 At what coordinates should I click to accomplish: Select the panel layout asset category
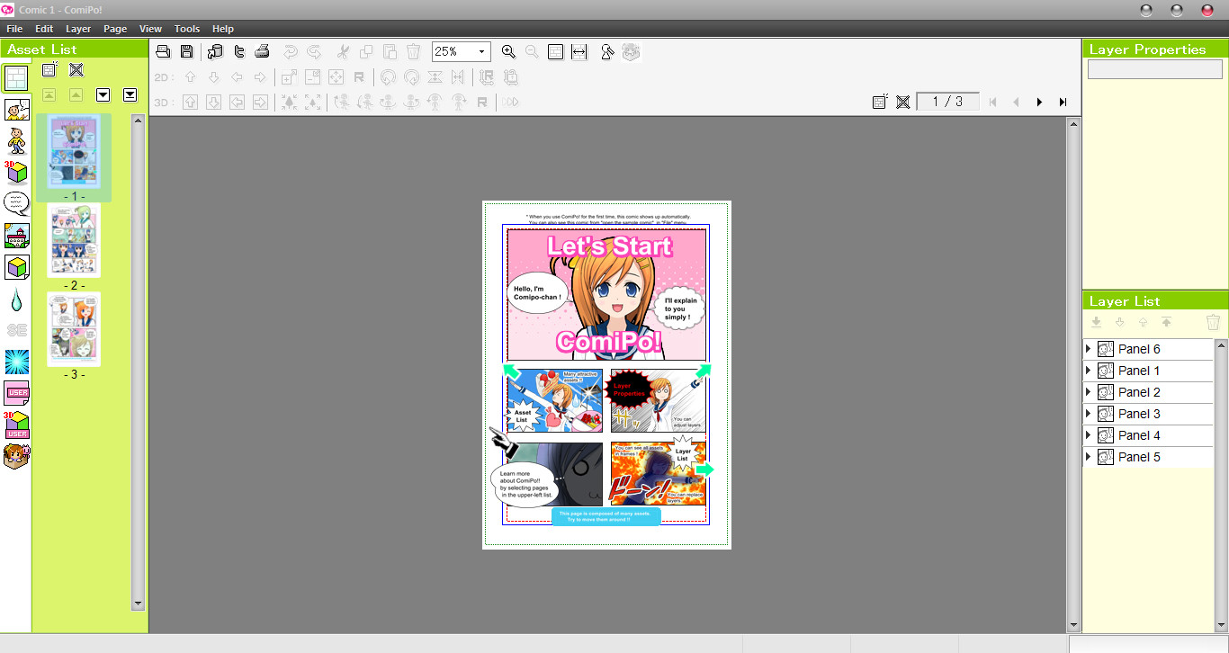[14, 77]
